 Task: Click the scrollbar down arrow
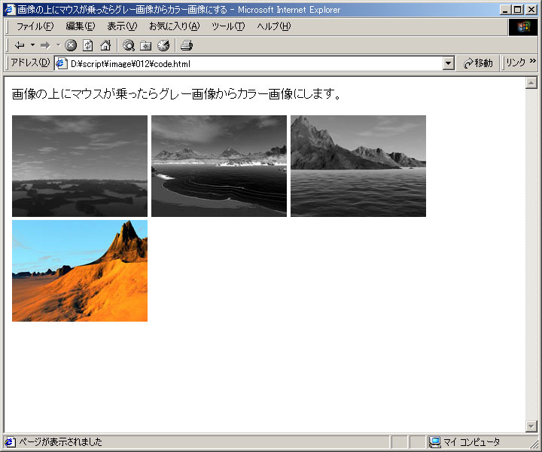[531, 426]
